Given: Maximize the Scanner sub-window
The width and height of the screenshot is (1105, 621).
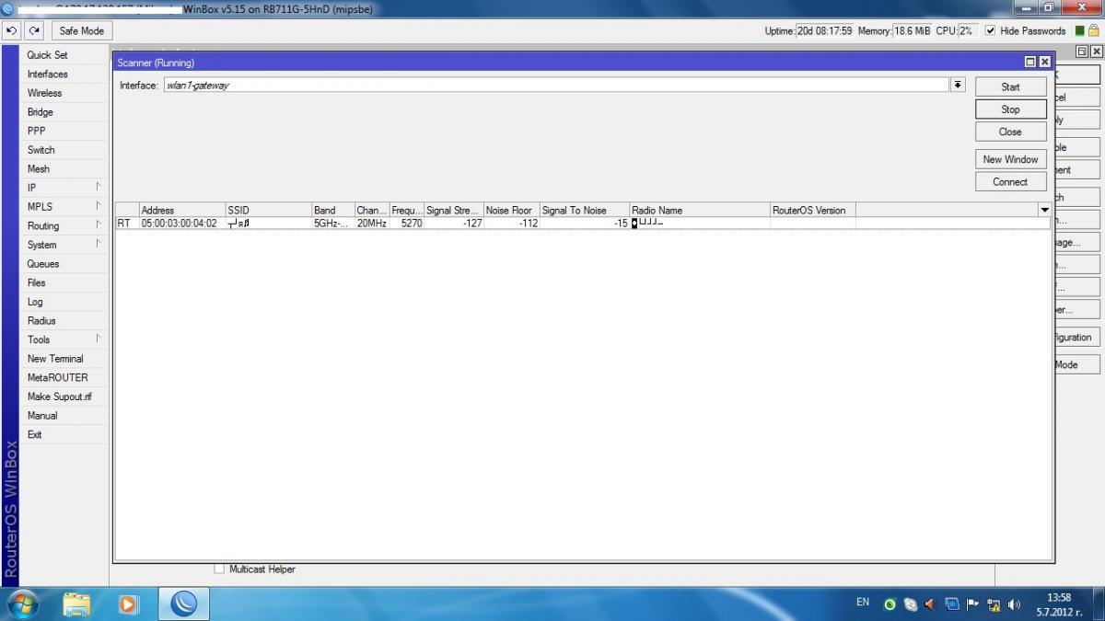Looking at the screenshot, I should click(1029, 62).
